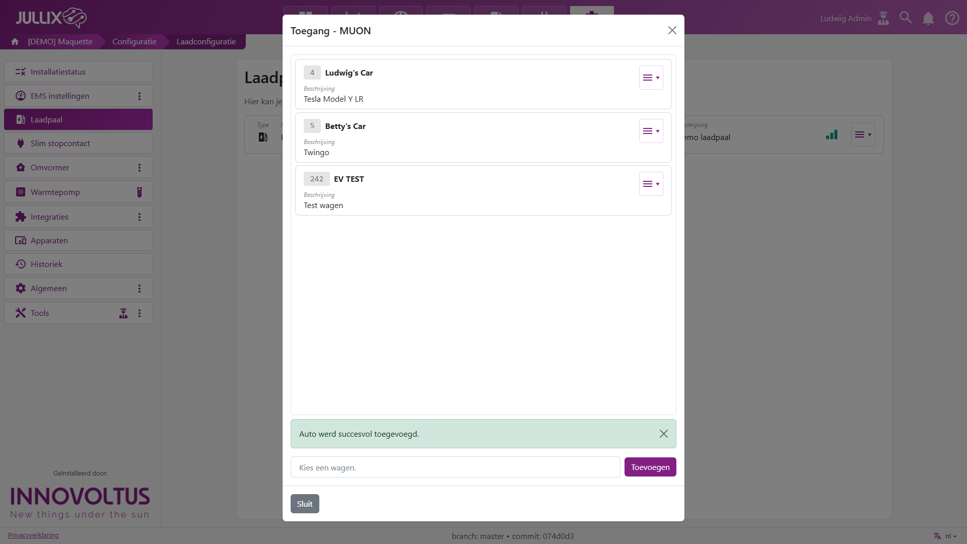
Task: Click the Kies een wagen field
Action: pos(455,467)
